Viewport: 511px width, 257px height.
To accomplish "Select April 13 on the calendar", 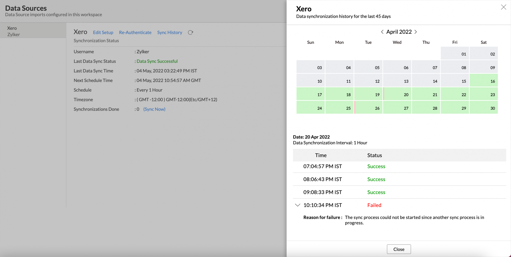I will coord(397,80).
